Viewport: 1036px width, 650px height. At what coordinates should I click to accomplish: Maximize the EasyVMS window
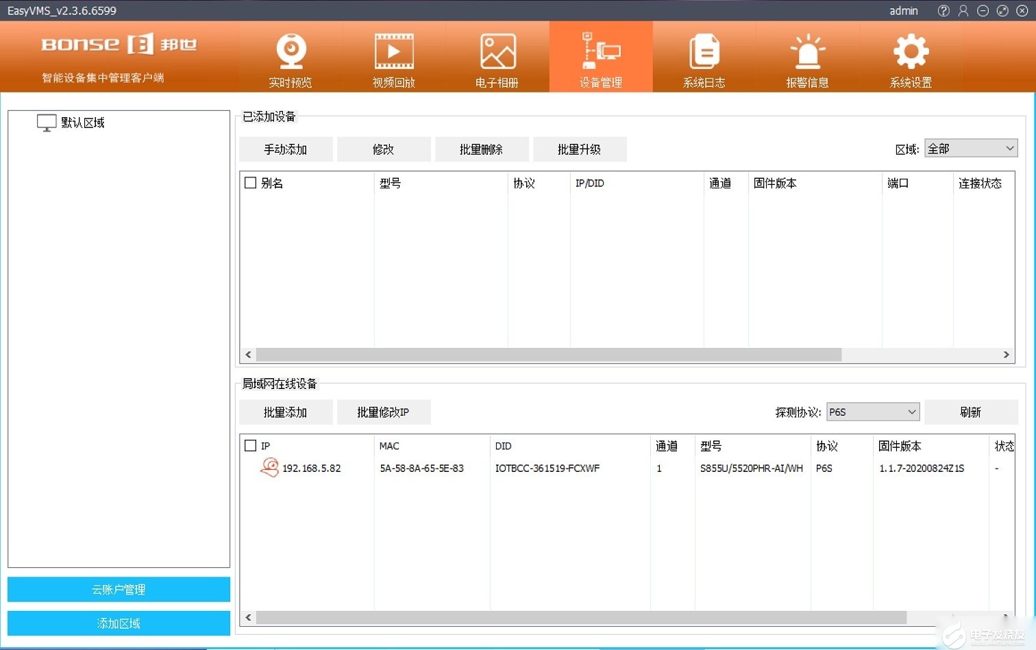click(x=1002, y=10)
